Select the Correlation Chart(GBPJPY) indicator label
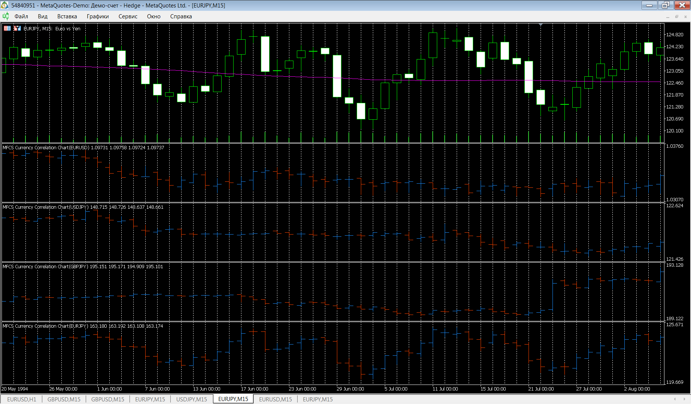This screenshot has height=404, width=691. [x=83, y=266]
